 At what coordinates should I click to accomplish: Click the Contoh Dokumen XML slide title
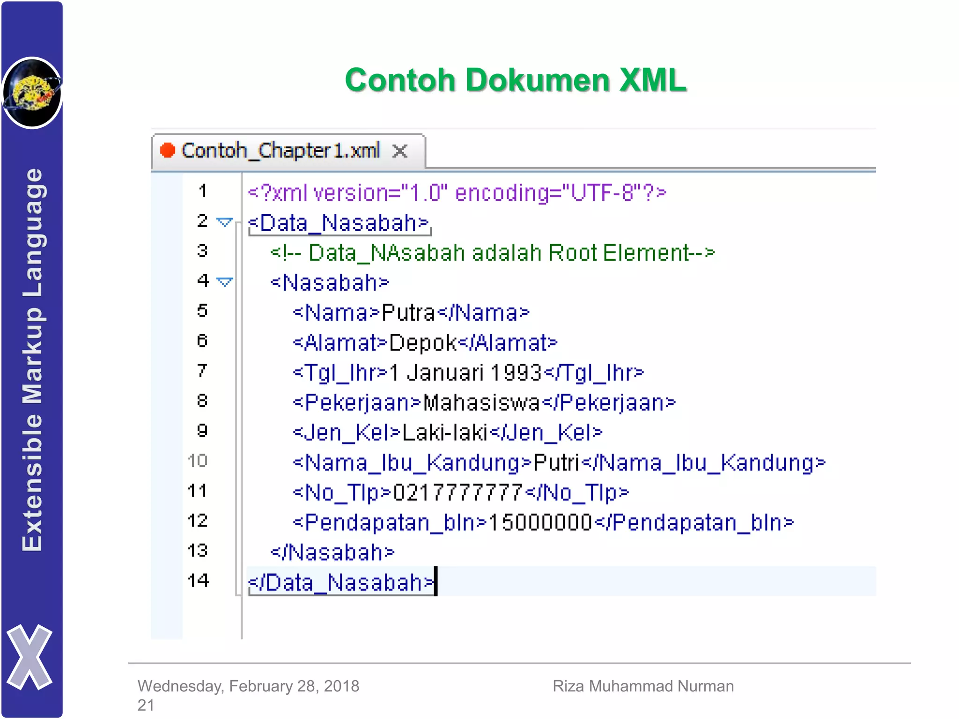(x=516, y=80)
